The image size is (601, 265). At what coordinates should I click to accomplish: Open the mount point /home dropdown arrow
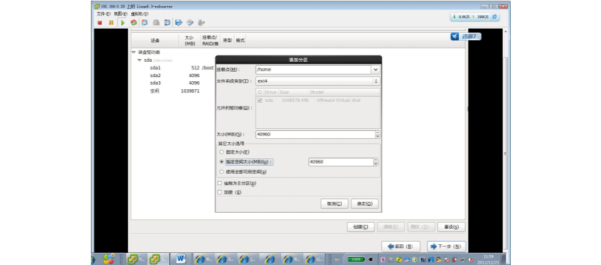coord(376,70)
